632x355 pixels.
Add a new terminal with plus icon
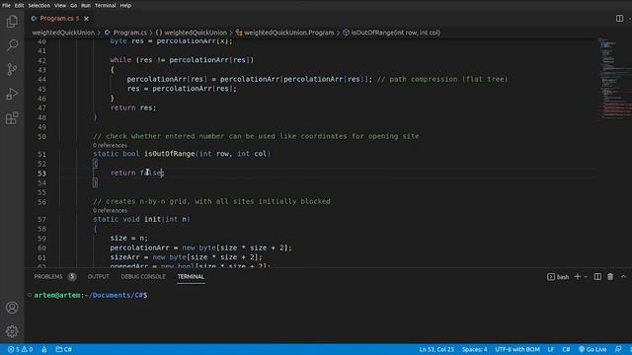[x=577, y=276]
